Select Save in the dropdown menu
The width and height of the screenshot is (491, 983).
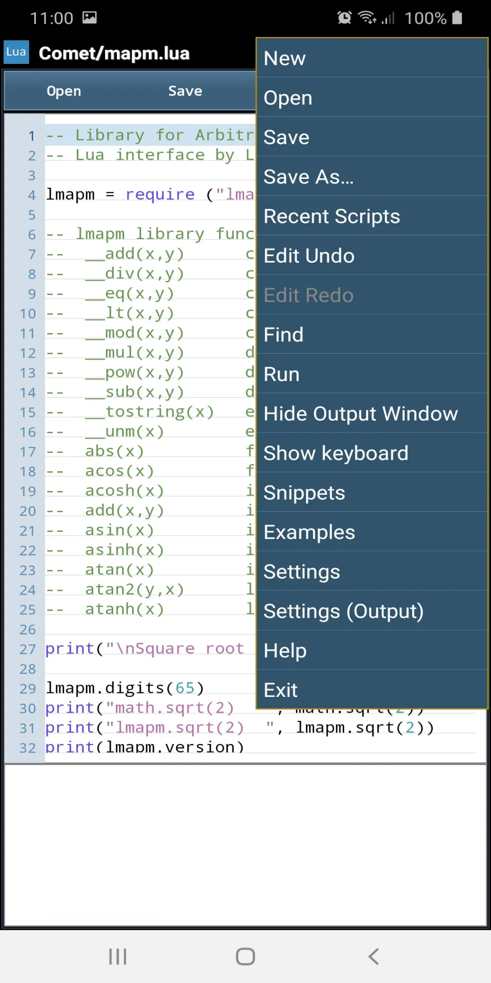[x=372, y=137]
